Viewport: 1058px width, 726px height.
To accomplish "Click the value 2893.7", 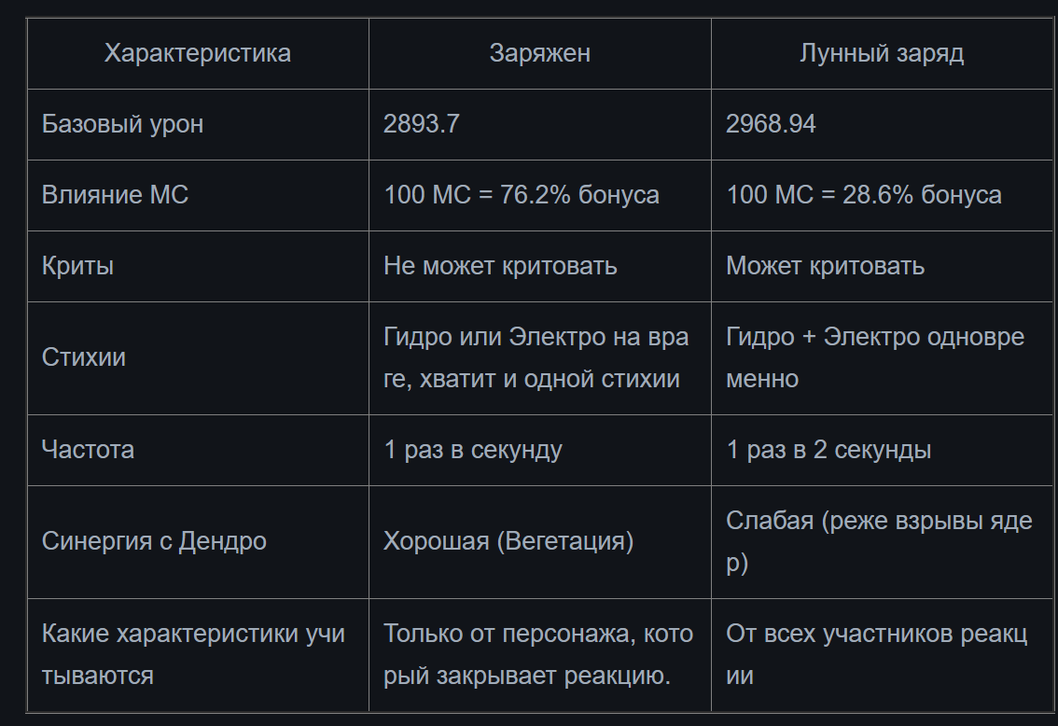I will coord(540,124).
